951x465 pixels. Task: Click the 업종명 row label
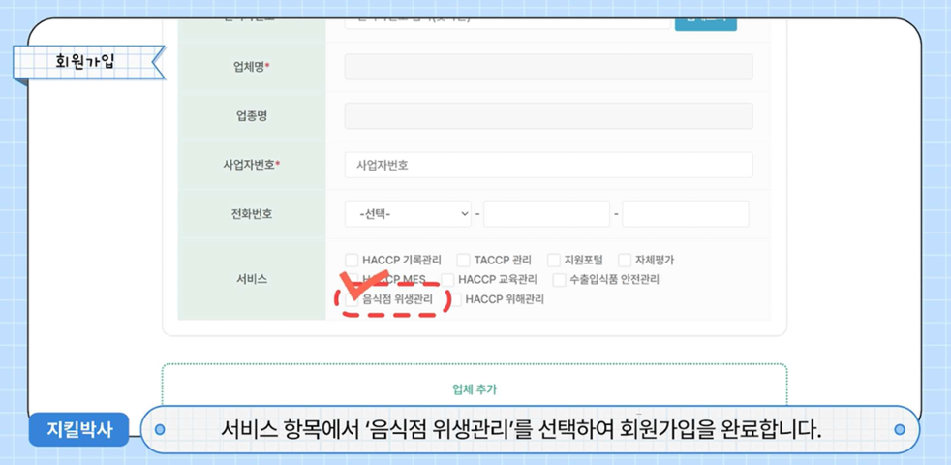tap(252, 116)
